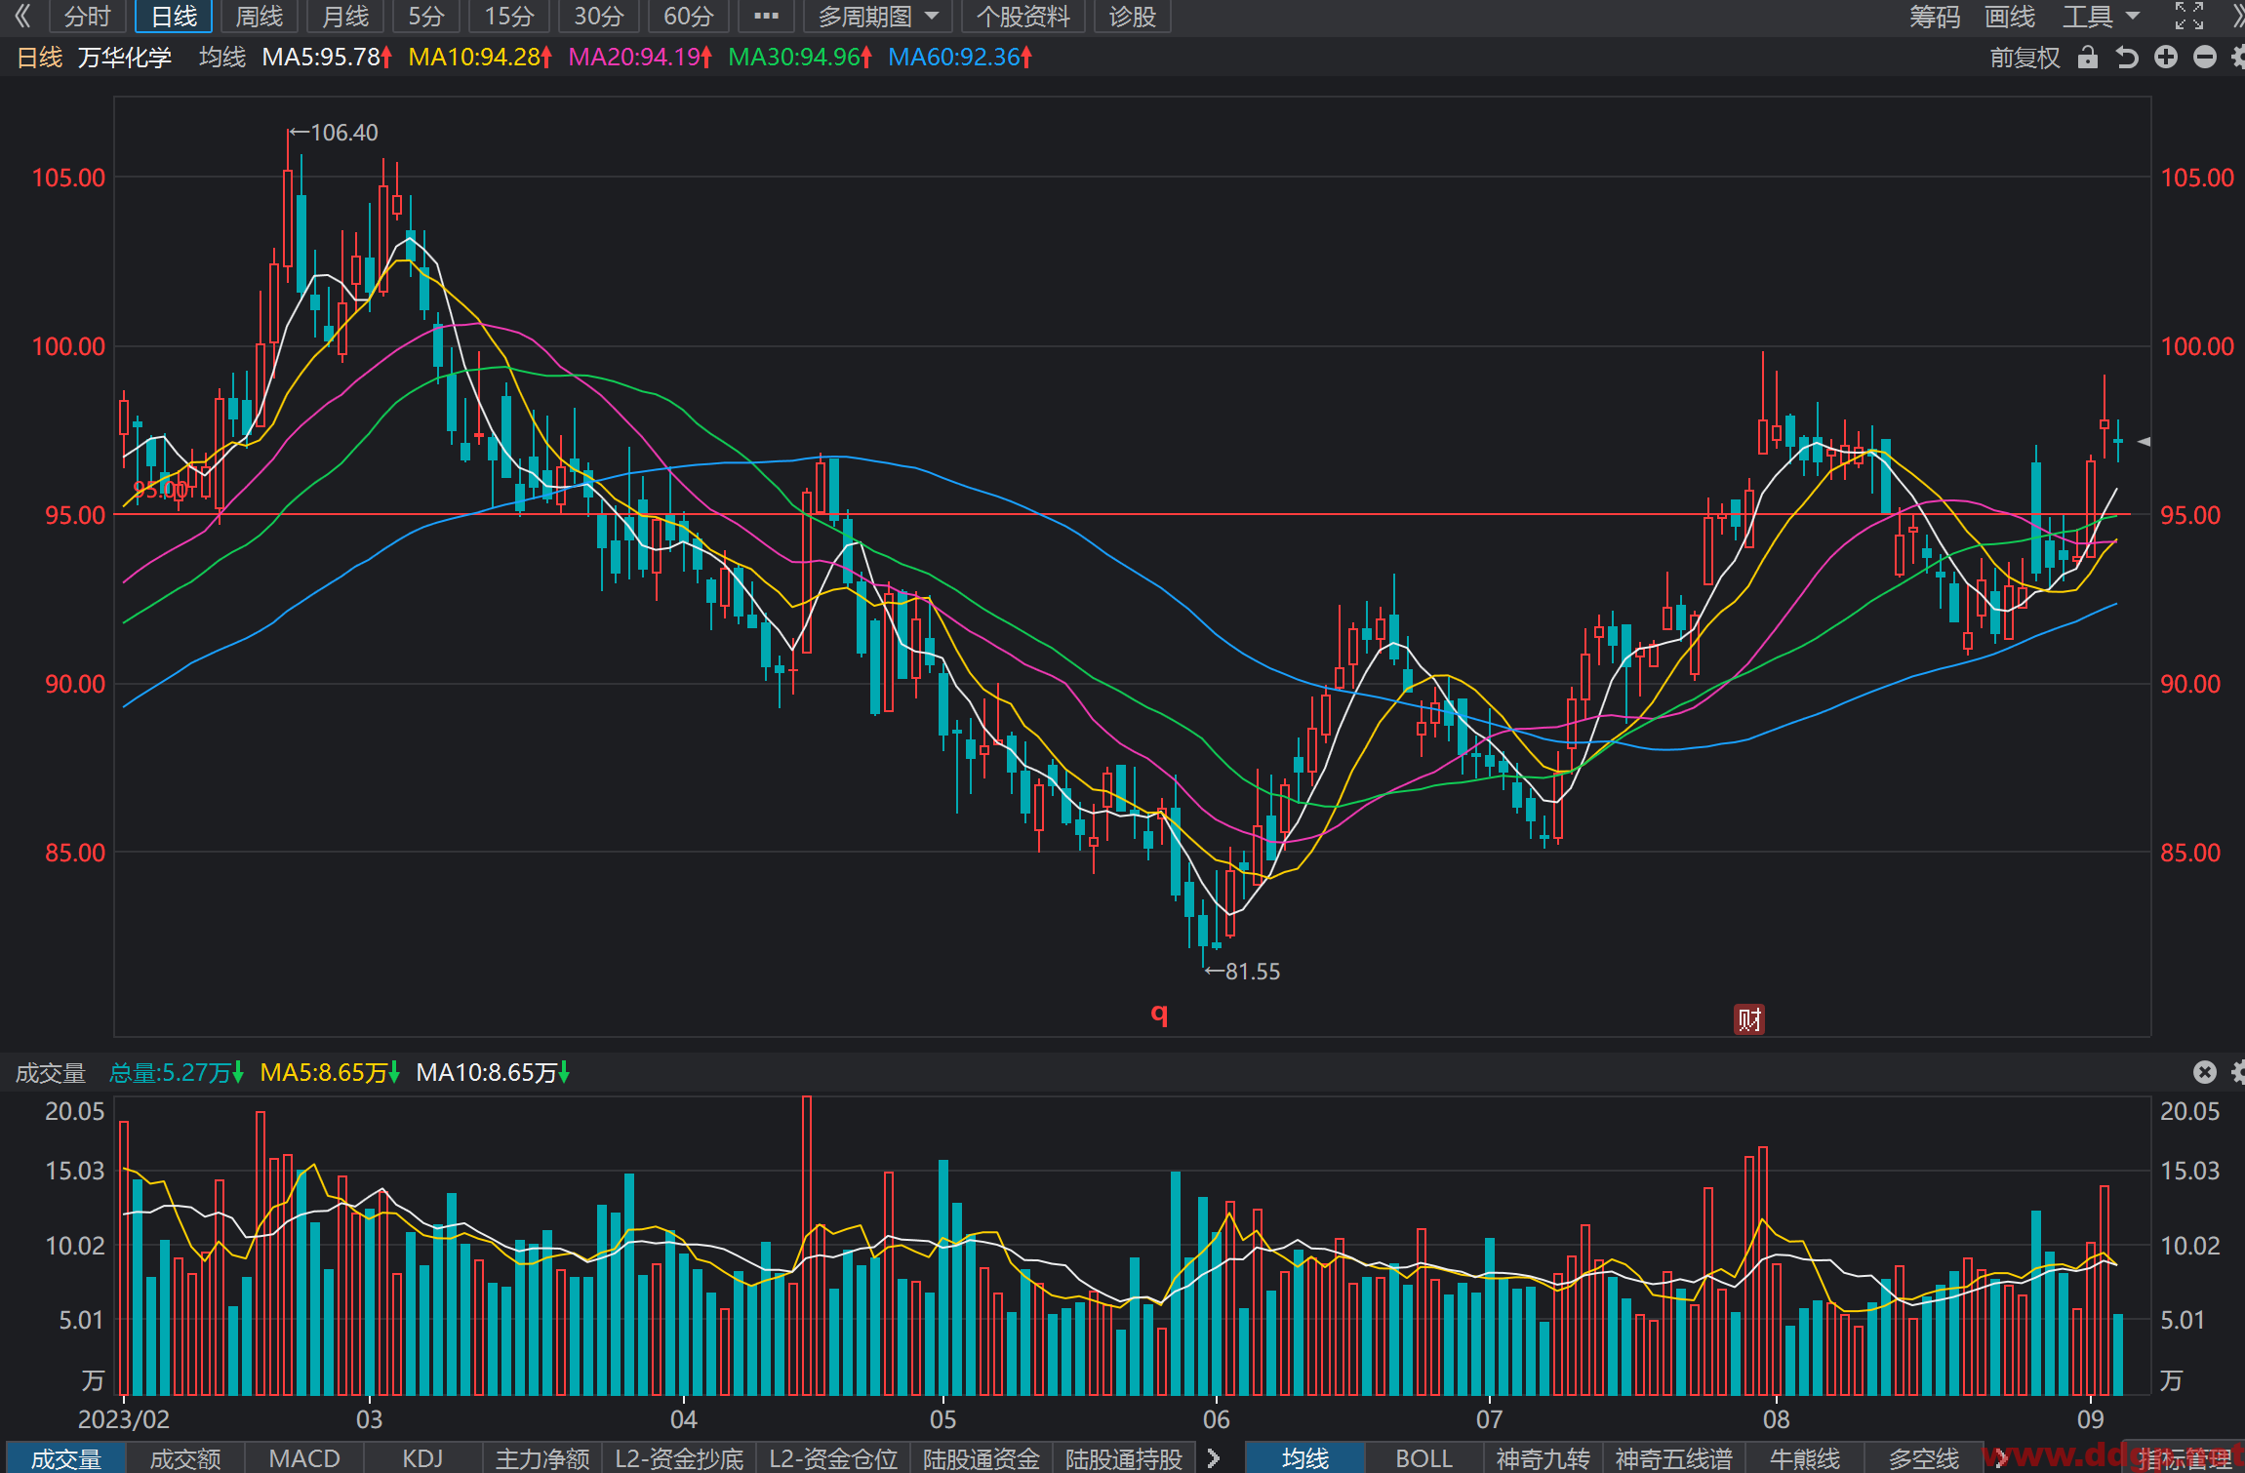Zoom in the chart with plus icon
2245x1473 pixels.
pyautogui.click(x=2166, y=58)
